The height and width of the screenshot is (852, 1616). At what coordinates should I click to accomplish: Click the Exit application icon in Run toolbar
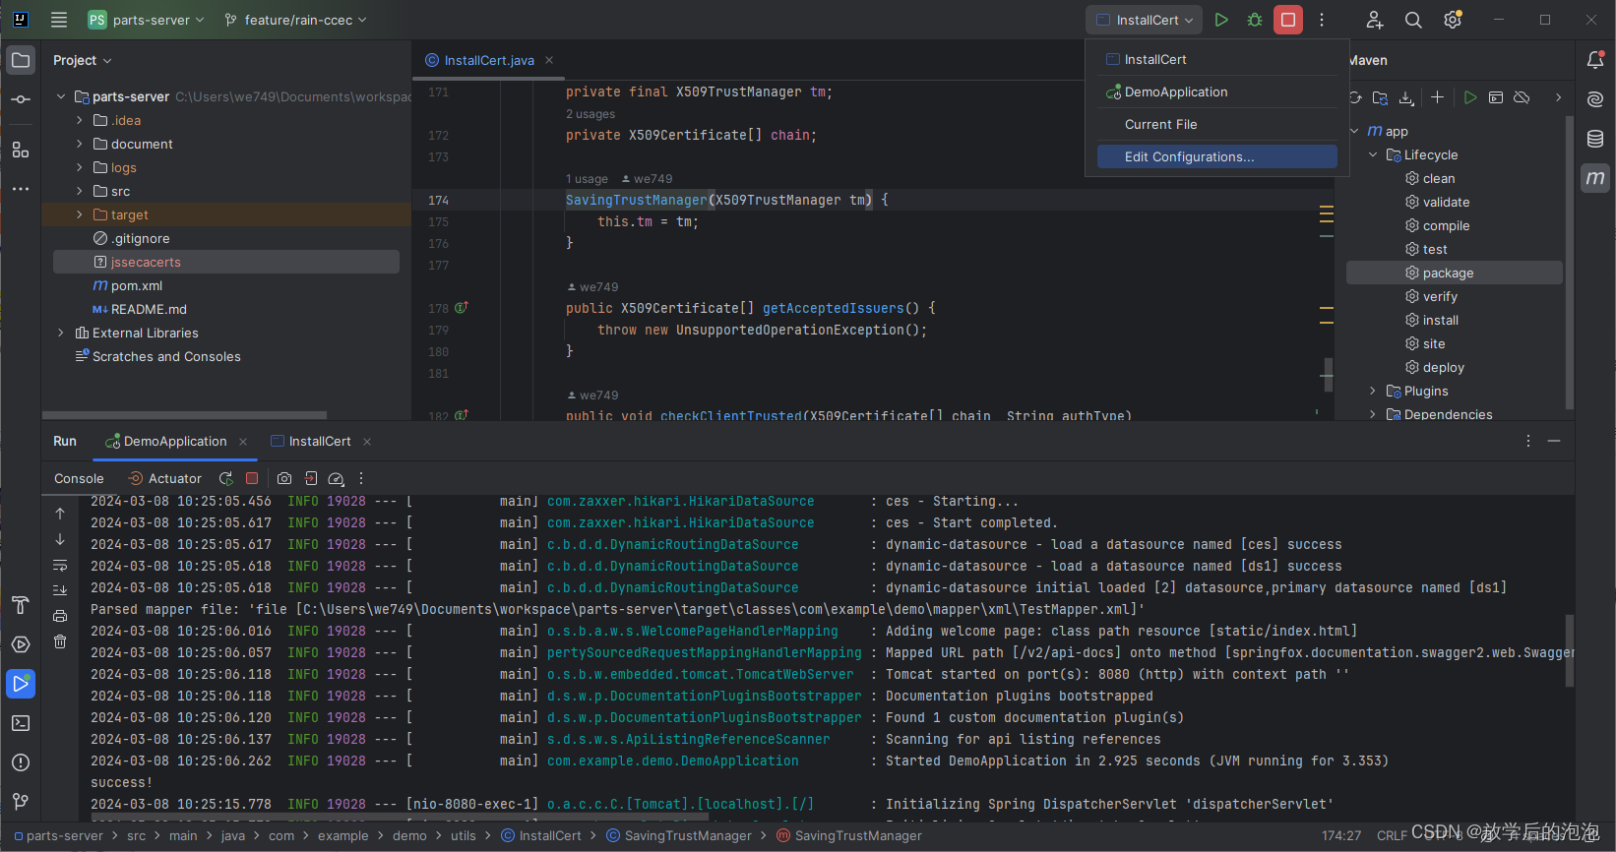(x=311, y=478)
